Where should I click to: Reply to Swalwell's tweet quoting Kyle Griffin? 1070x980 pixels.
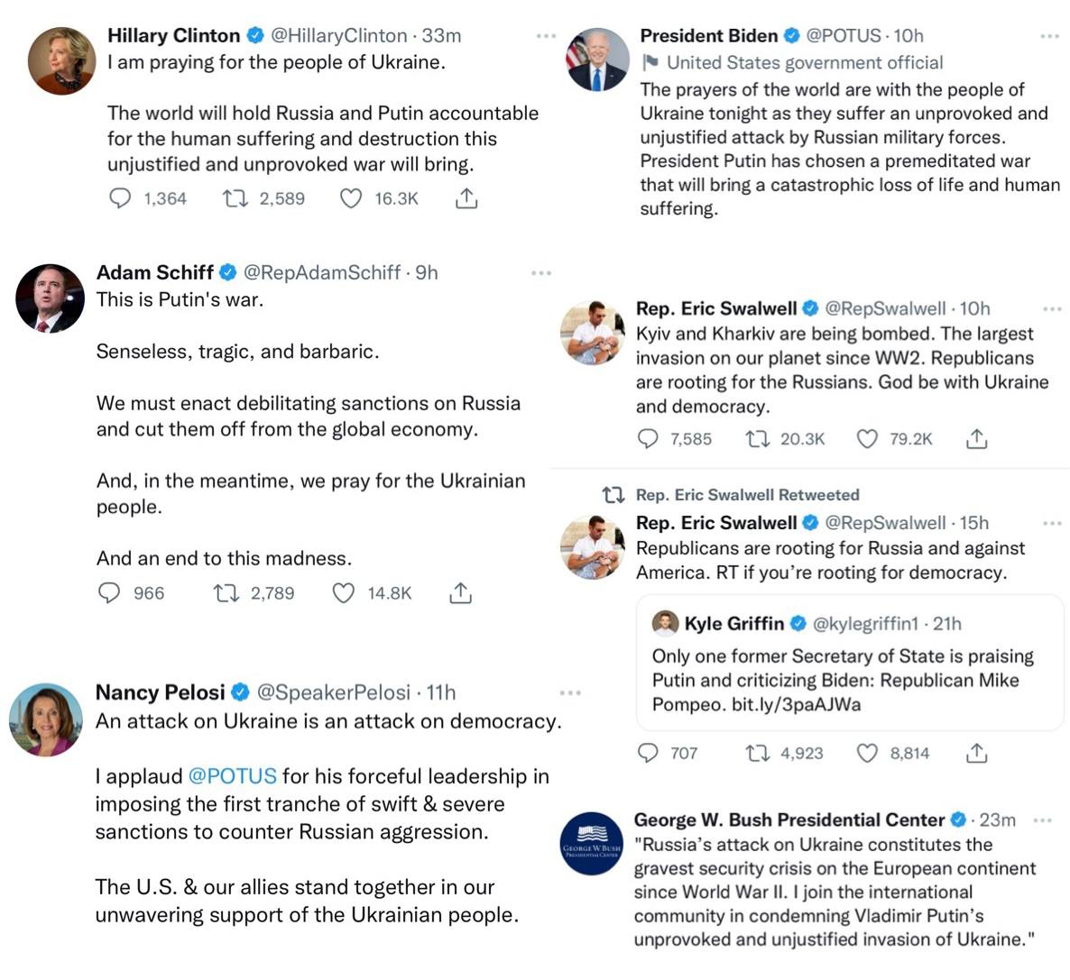pyautogui.click(x=648, y=753)
